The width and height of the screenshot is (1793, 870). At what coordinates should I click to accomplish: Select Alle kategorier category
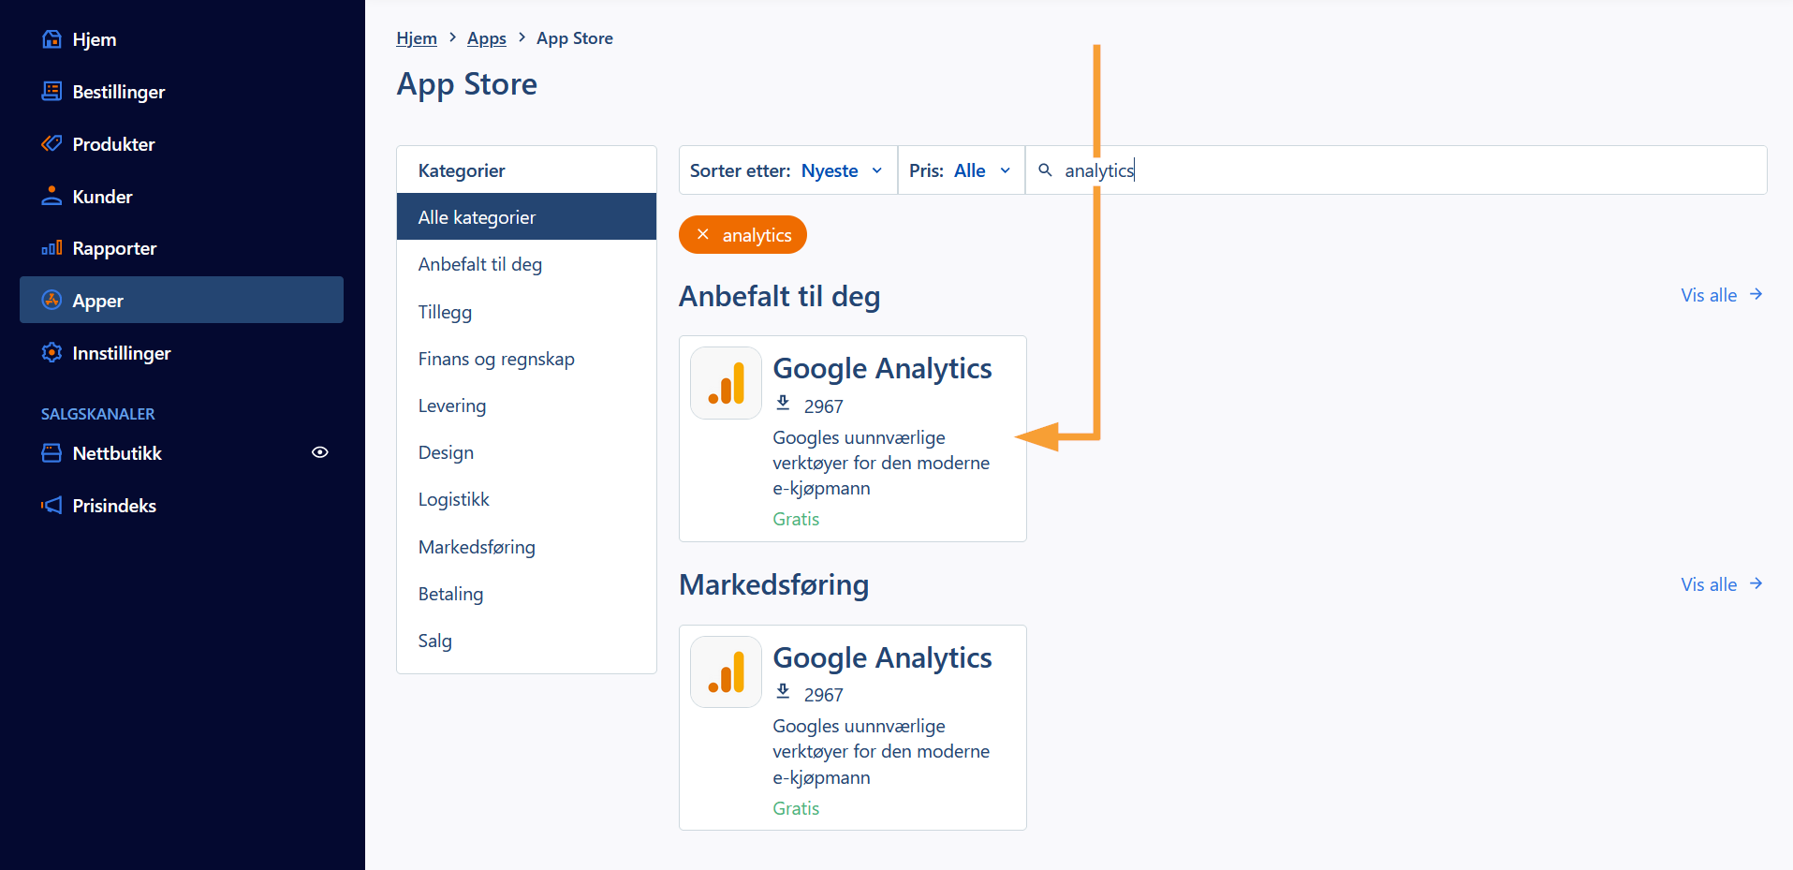pos(526,216)
